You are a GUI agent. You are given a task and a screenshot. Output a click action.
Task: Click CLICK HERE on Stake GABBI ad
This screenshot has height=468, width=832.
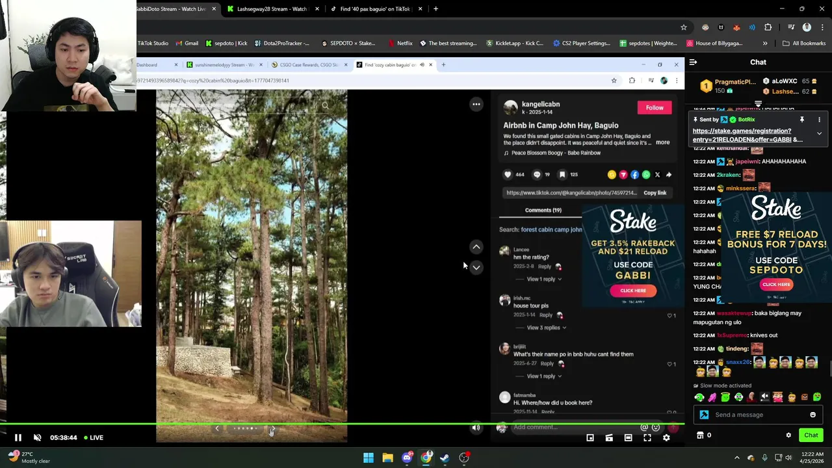(x=633, y=291)
